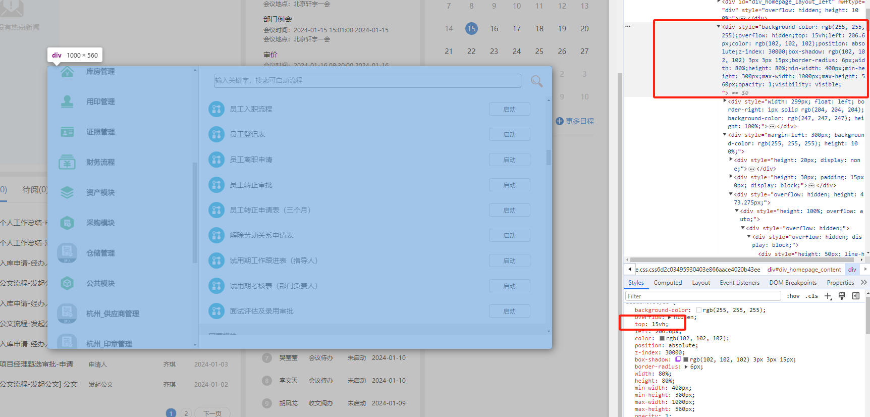Click the workflow icon beside 试用期工作跟进表
This screenshot has width=870, height=417.
216,260
